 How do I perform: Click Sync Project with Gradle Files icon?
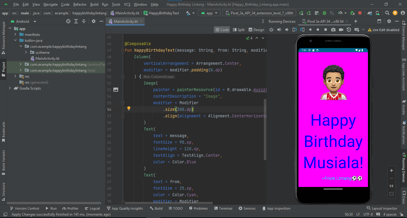pos(370,13)
